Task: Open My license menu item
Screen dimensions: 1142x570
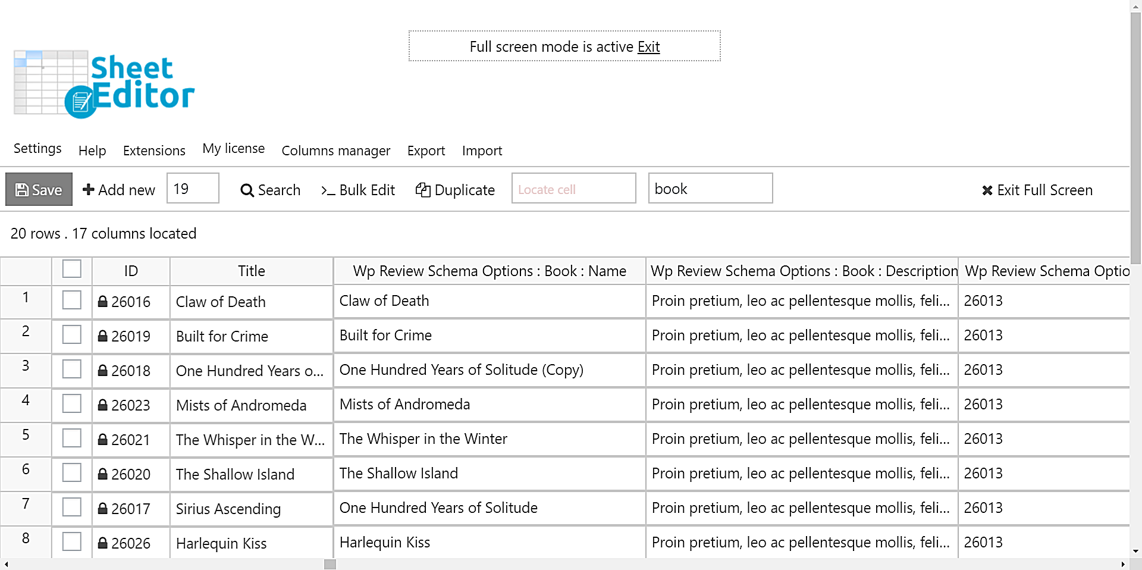Action: (x=233, y=149)
